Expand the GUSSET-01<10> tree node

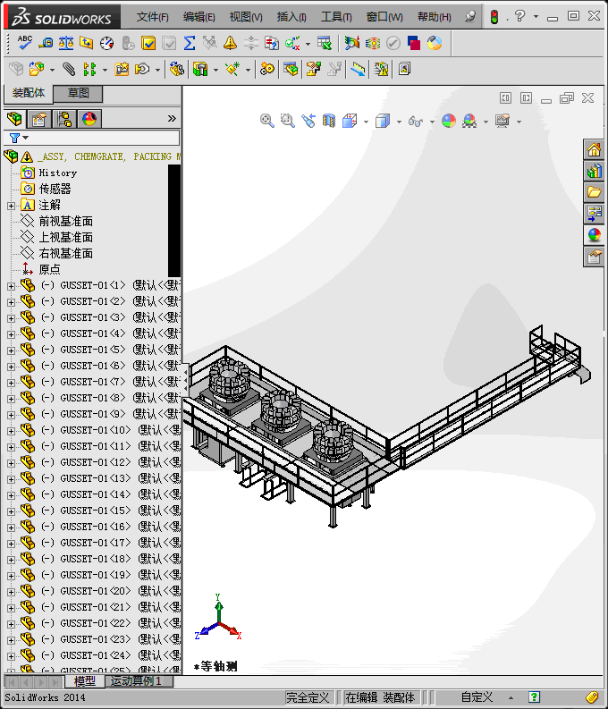coord(12,431)
